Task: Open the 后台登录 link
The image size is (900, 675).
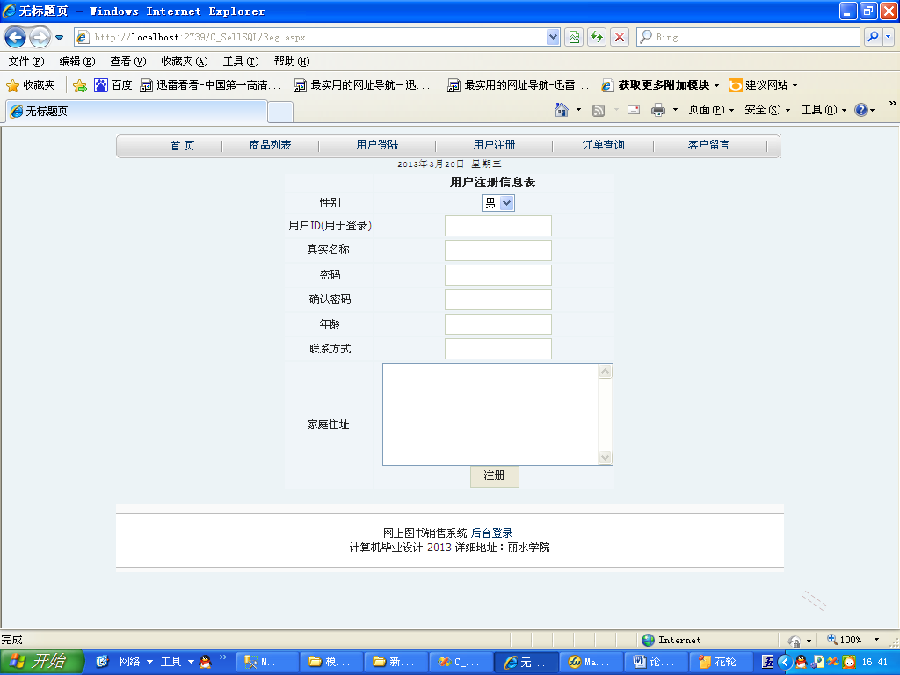Action: (x=492, y=533)
